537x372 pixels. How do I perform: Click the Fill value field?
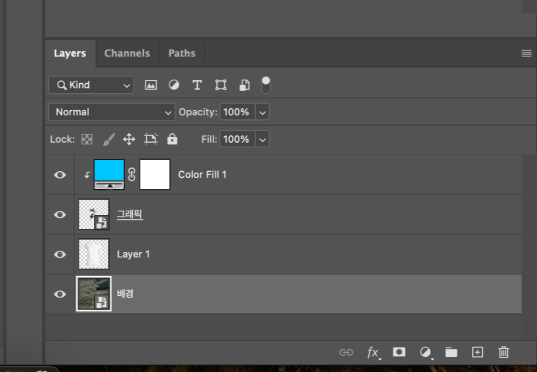[237, 139]
